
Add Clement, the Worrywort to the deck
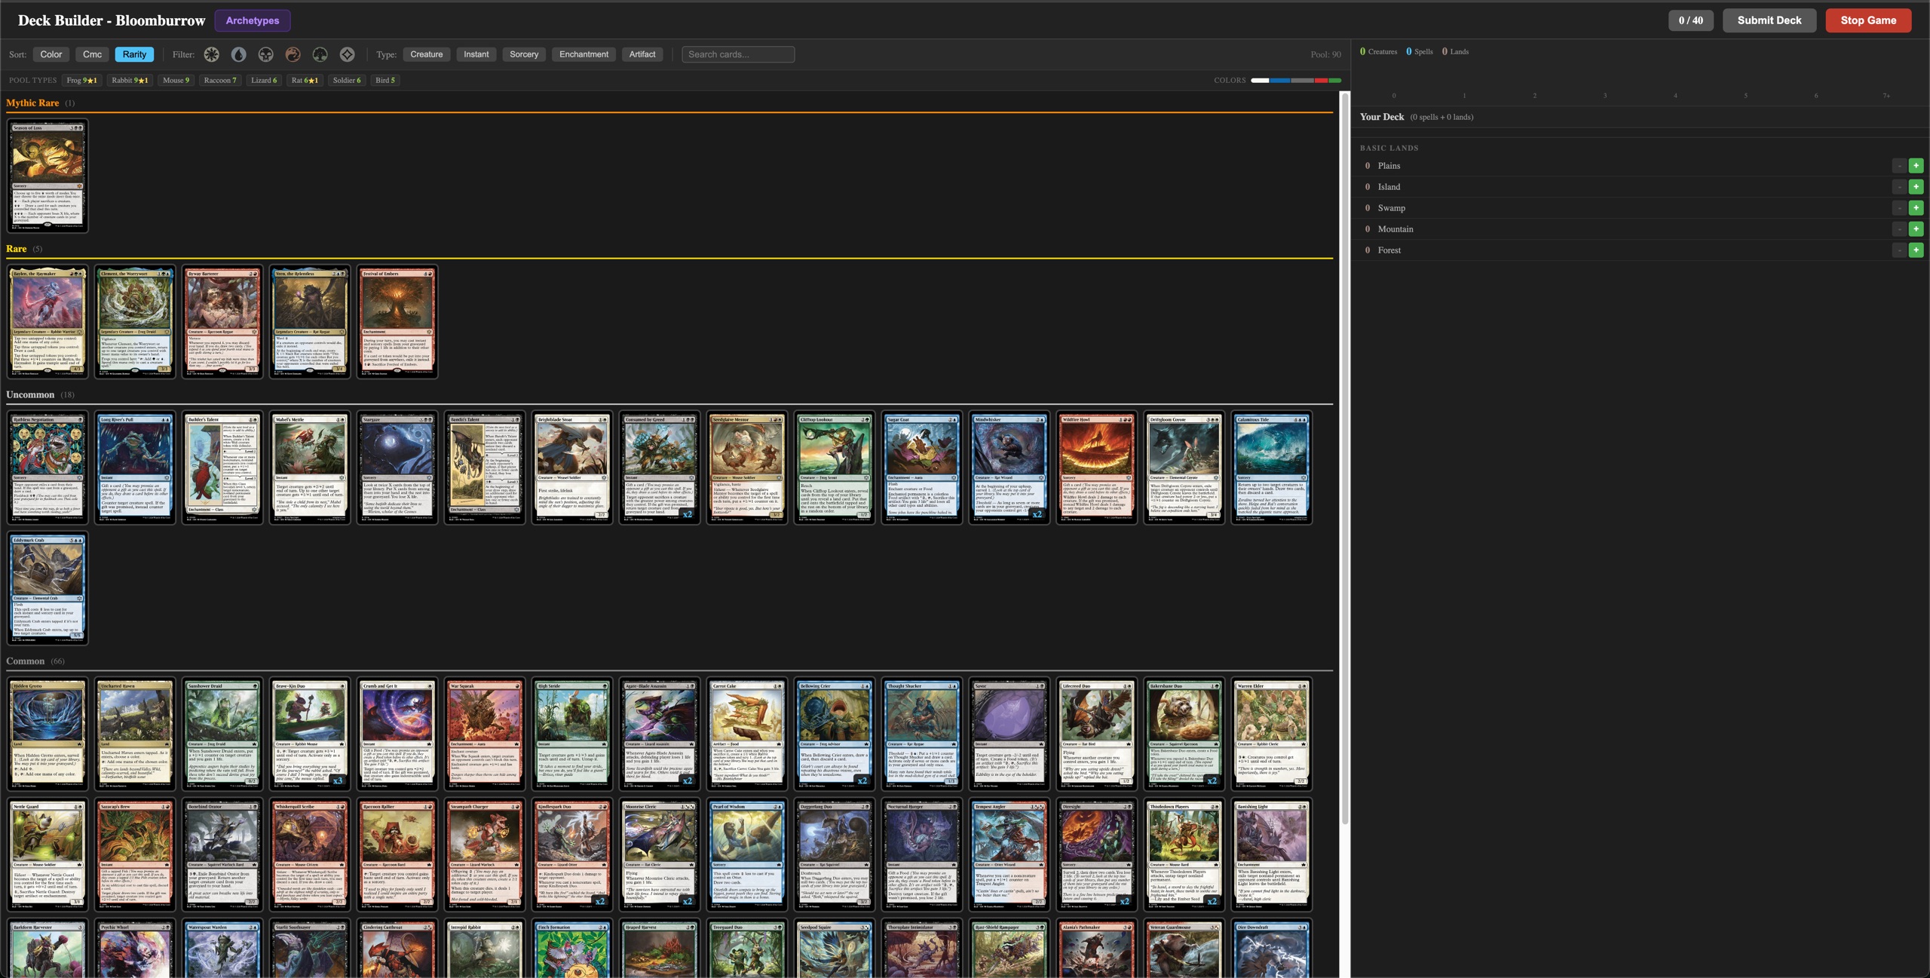tap(135, 321)
